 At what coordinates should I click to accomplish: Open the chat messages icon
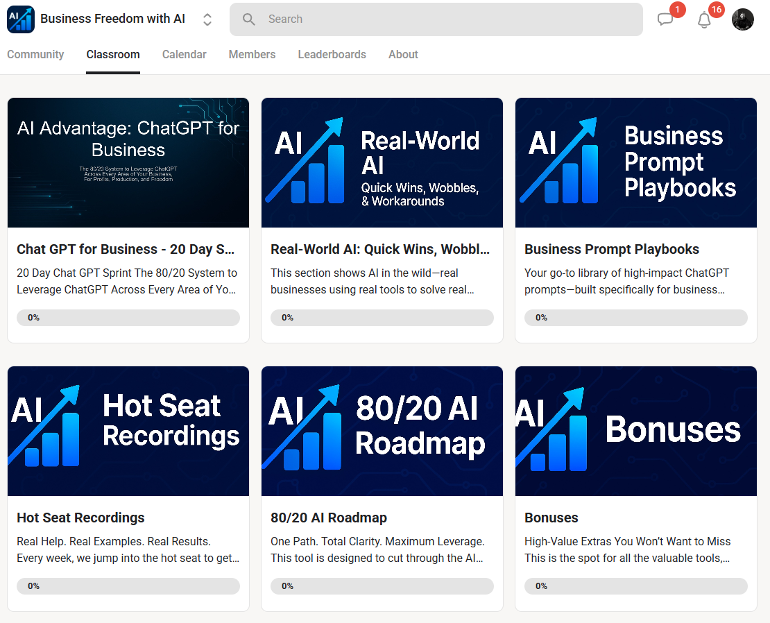[665, 19]
